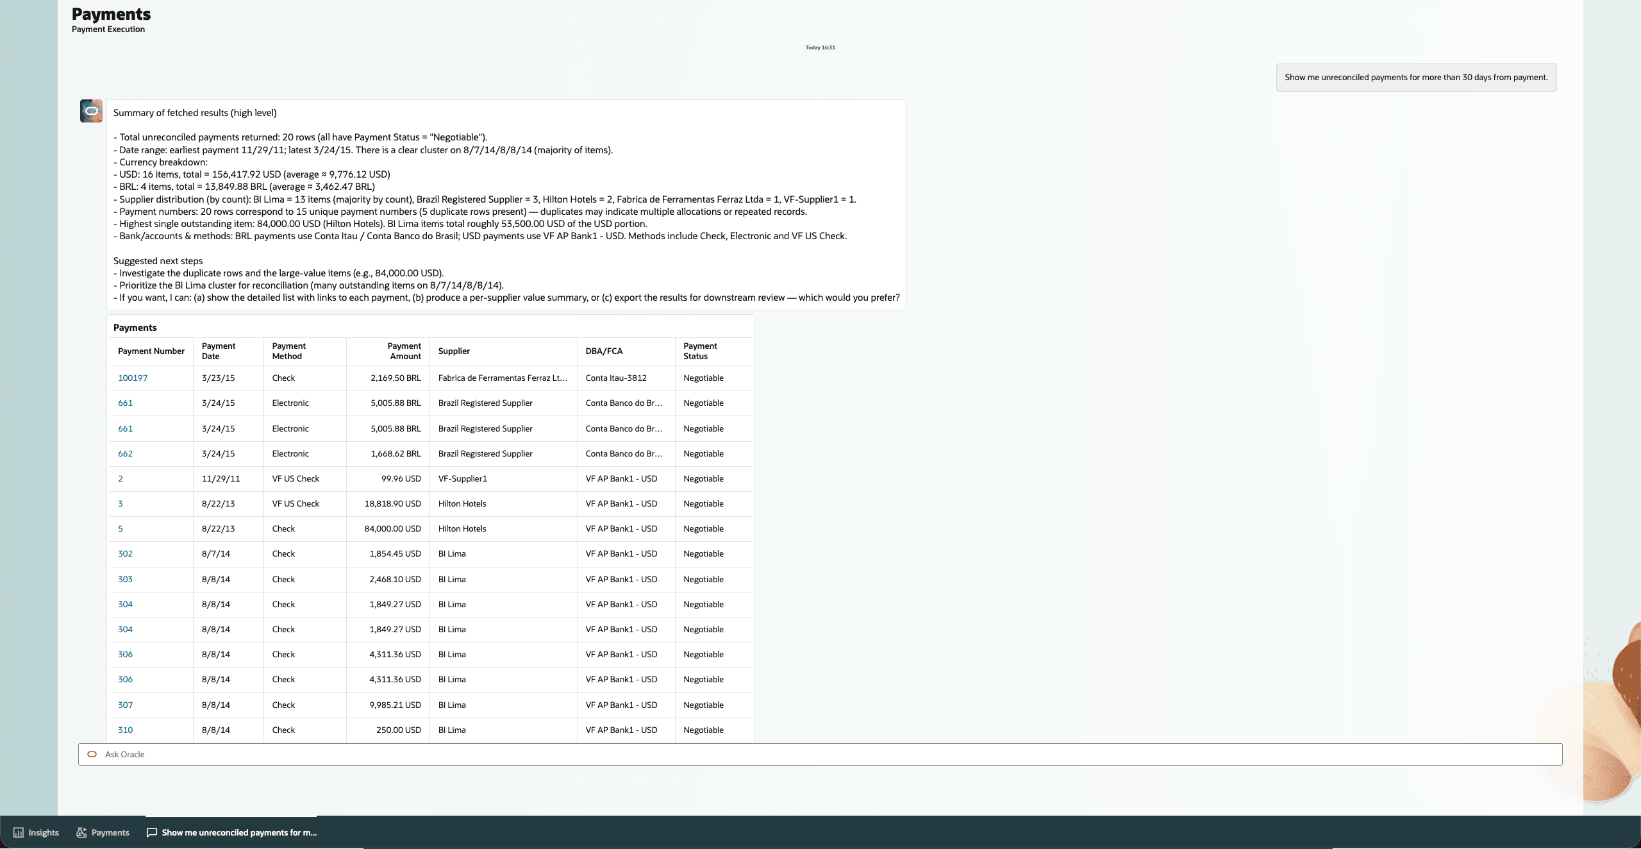Click the 'Summary of fetched results' heading text
1641x849 pixels.
tap(195, 113)
